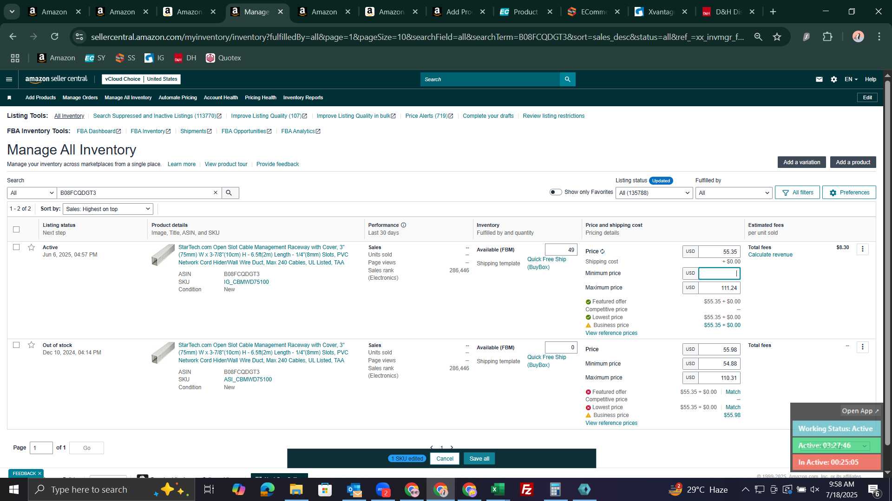Screen dimensions: 892x501
Task: Click Add a product button
Action: coord(853,162)
